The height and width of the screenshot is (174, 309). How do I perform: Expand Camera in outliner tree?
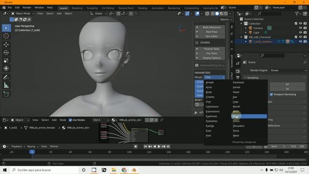[x=246, y=28]
